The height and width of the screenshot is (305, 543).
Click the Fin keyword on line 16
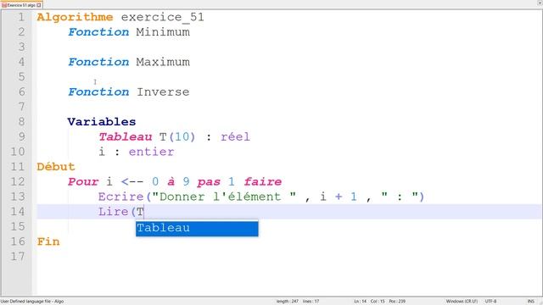(x=48, y=241)
